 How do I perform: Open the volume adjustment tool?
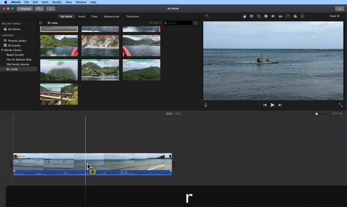273,16
